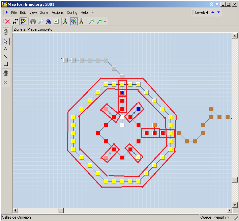The width and height of the screenshot is (239, 221).
Task: Click the trash can delete icon
Action: [x=6, y=73]
